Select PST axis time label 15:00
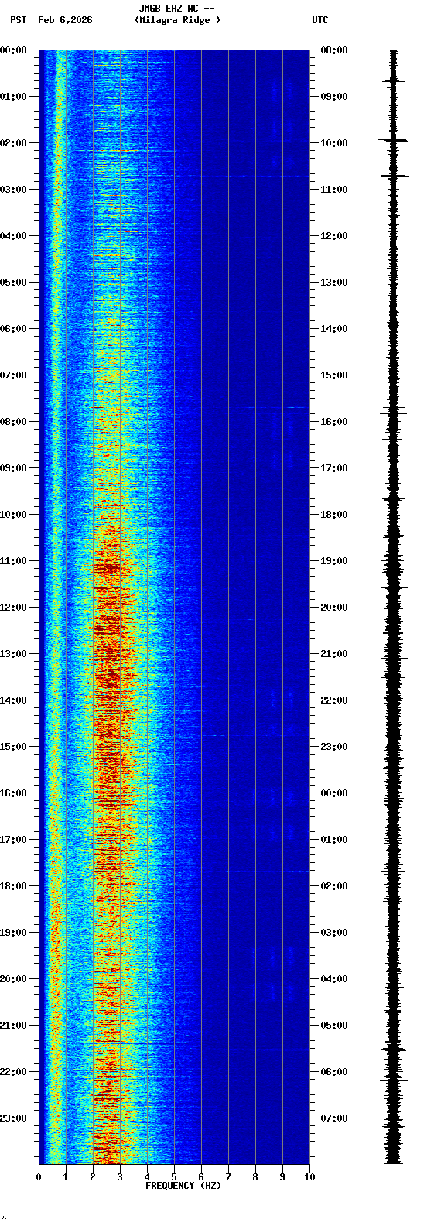 pyautogui.click(x=13, y=747)
